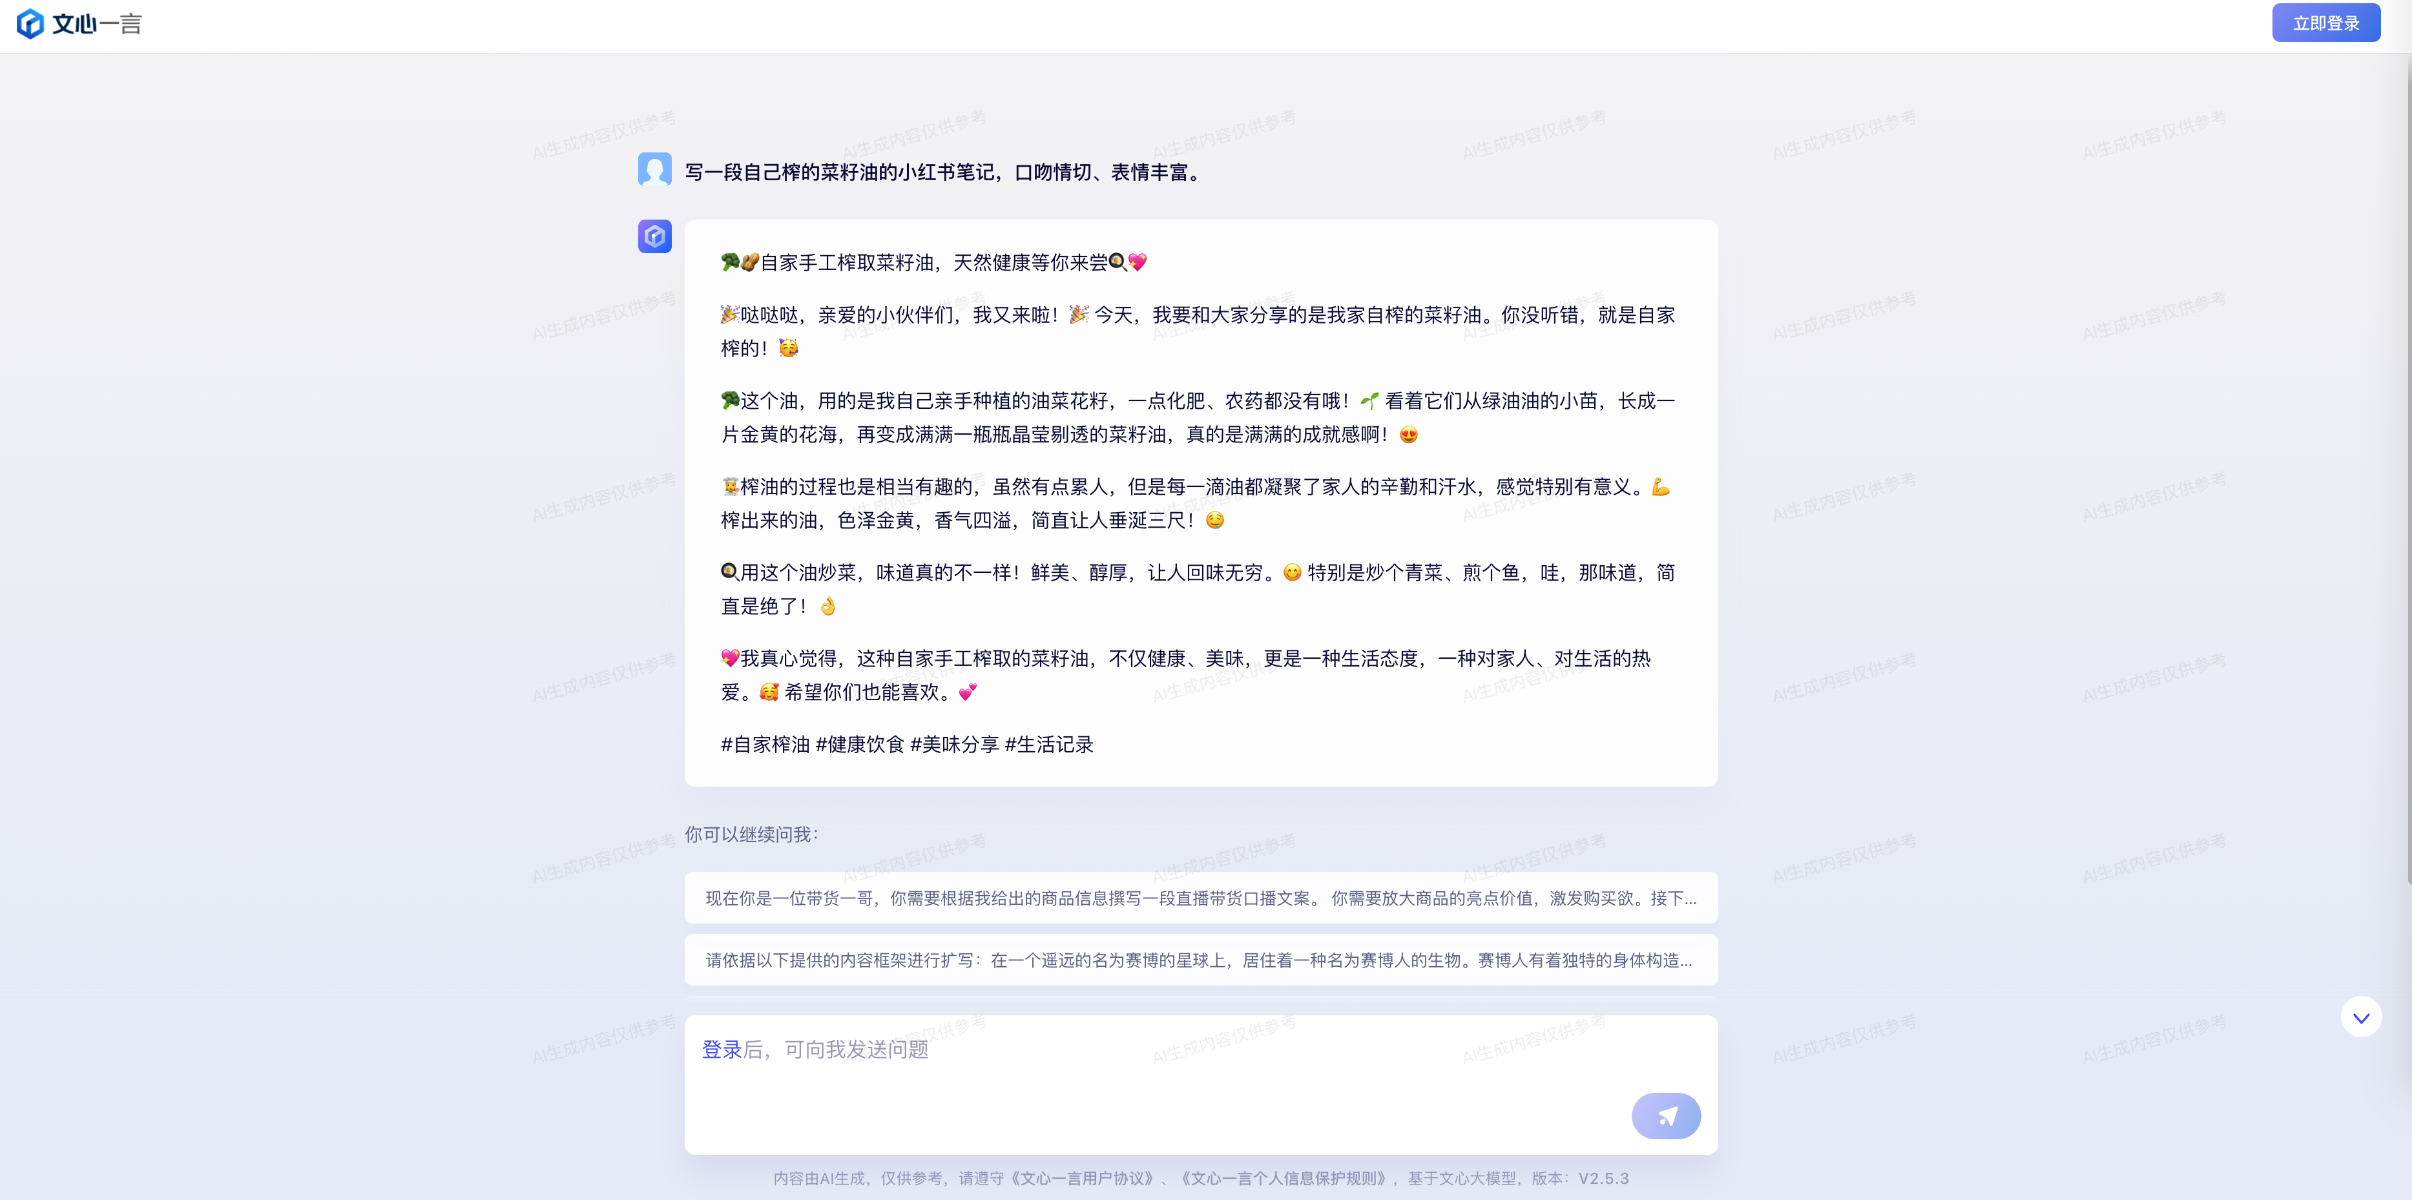This screenshot has width=2412, height=1200.
Task: Click the user prompt avatar icon
Action: [654, 171]
